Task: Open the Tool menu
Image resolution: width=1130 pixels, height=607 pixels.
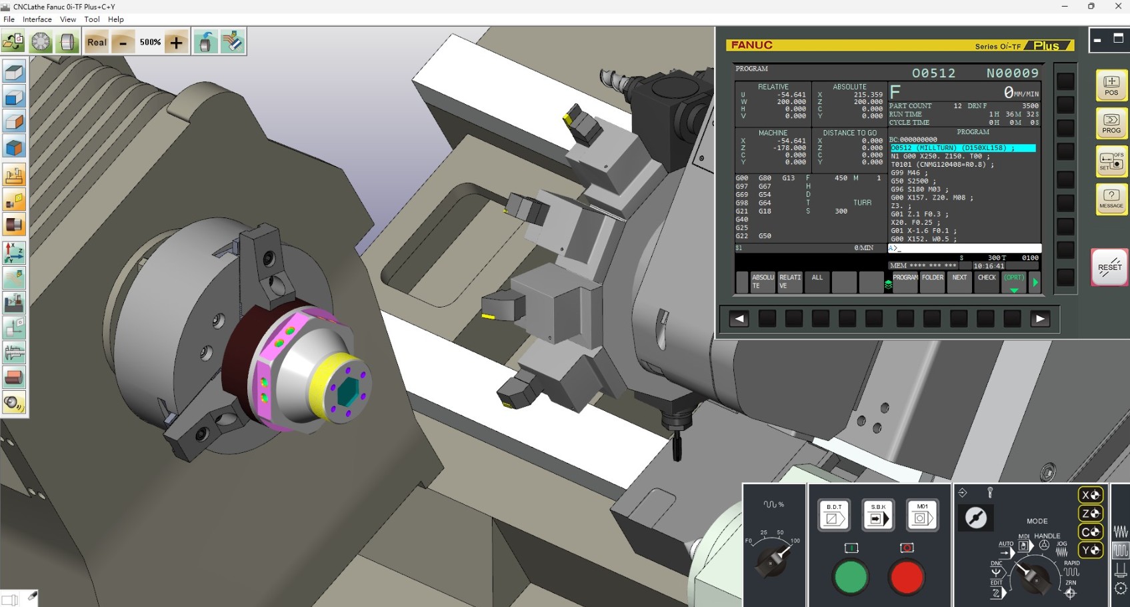Action: (x=92, y=19)
